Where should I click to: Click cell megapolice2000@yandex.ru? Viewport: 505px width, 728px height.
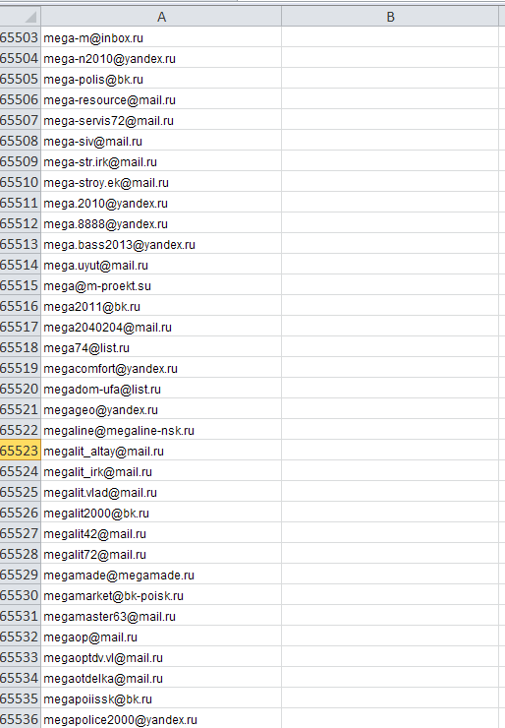pyautogui.click(x=161, y=720)
